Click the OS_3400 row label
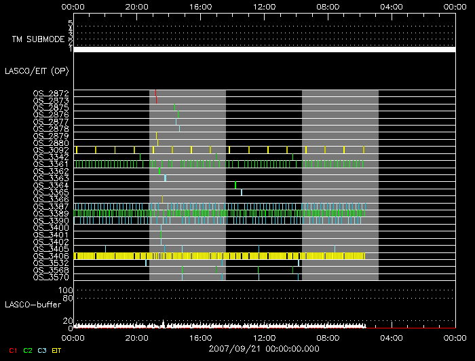Screen dimensions: 475x361 [51, 227]
